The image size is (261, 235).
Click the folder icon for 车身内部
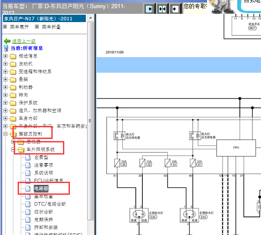point(13,119)
